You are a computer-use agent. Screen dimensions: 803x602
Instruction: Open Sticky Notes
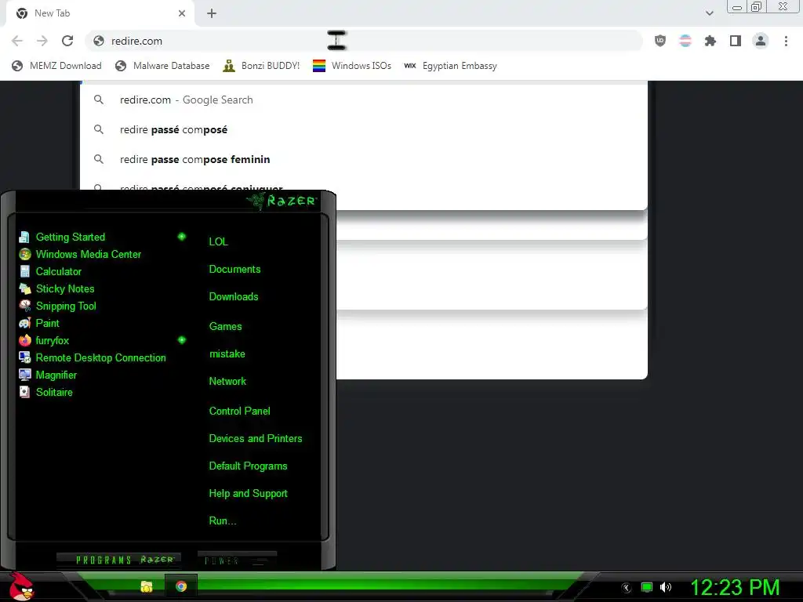tap(65, 288)
